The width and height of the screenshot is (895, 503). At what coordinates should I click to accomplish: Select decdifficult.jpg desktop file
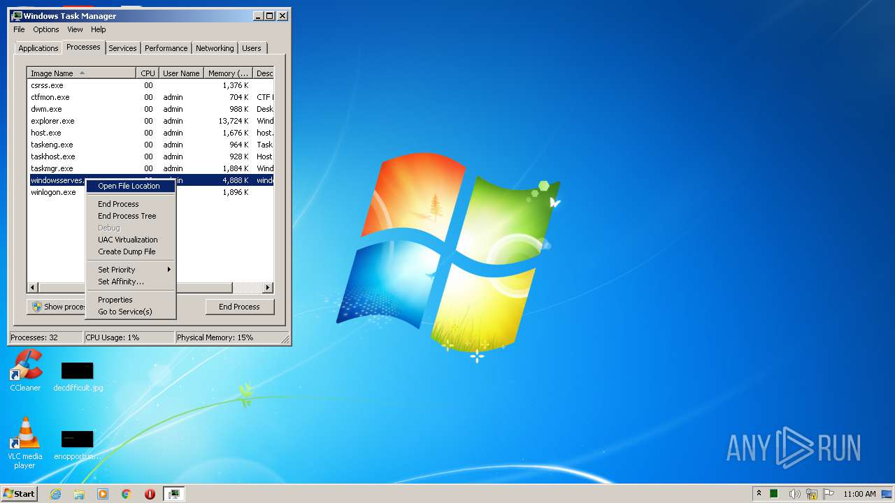tap(78, 377)
